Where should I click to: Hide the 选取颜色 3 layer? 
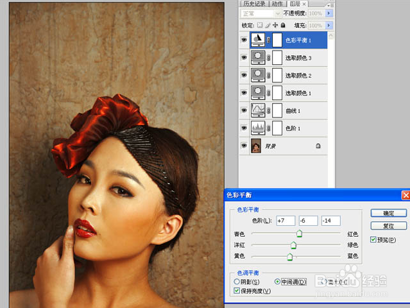click(244, 57)
